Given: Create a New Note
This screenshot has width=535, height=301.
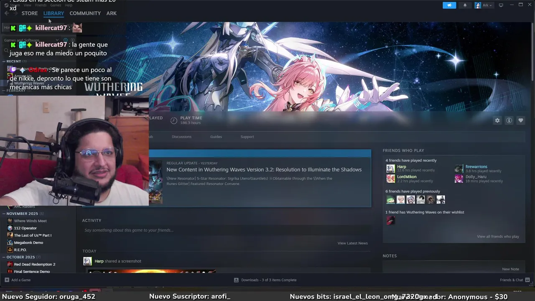Looking at the screenshot, I should click(x=510, y=269).
